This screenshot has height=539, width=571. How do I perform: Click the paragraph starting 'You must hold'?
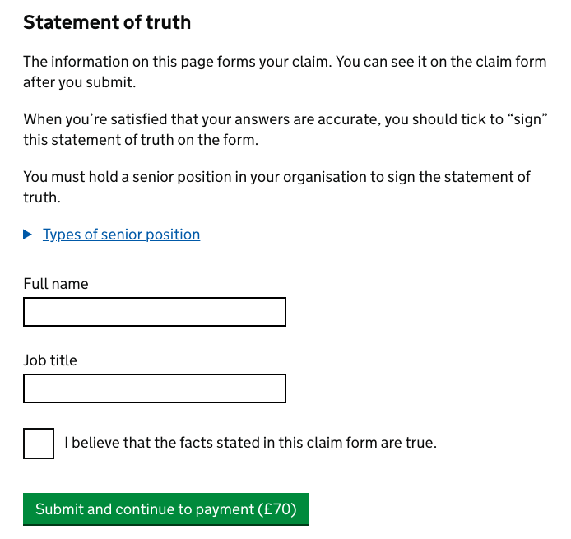pos(276,187)
